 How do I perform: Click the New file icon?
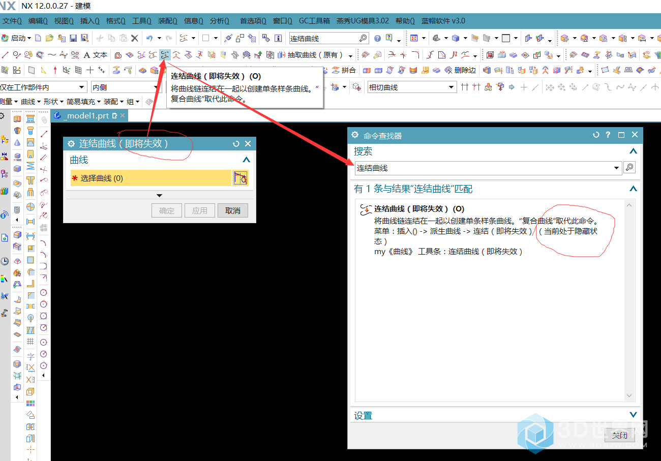tap(38, 38)
